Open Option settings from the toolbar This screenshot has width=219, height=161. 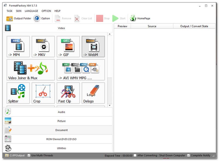click(x=42, y=18)
